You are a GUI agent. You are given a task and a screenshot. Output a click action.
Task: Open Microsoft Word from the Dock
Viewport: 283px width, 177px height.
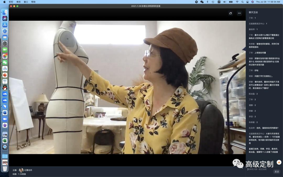[x=5, y=113]
